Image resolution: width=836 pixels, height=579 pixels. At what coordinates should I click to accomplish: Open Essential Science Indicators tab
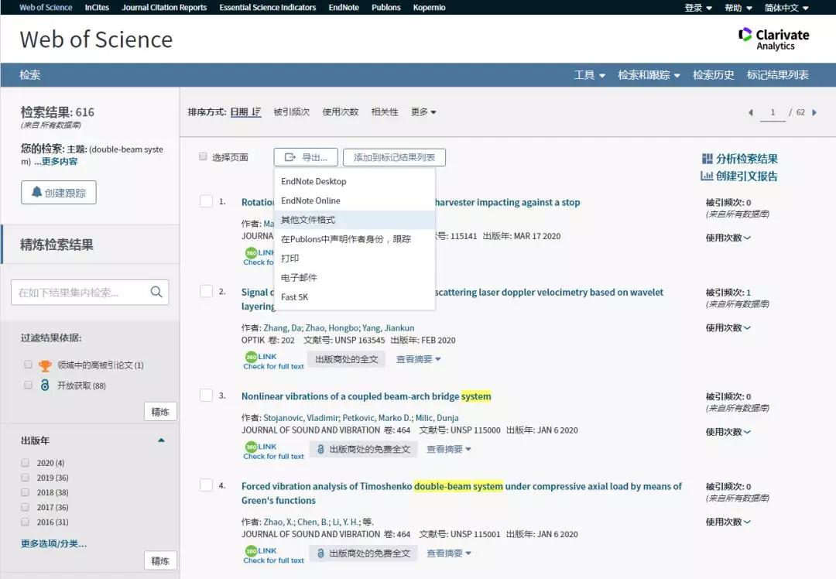[268, 8]
